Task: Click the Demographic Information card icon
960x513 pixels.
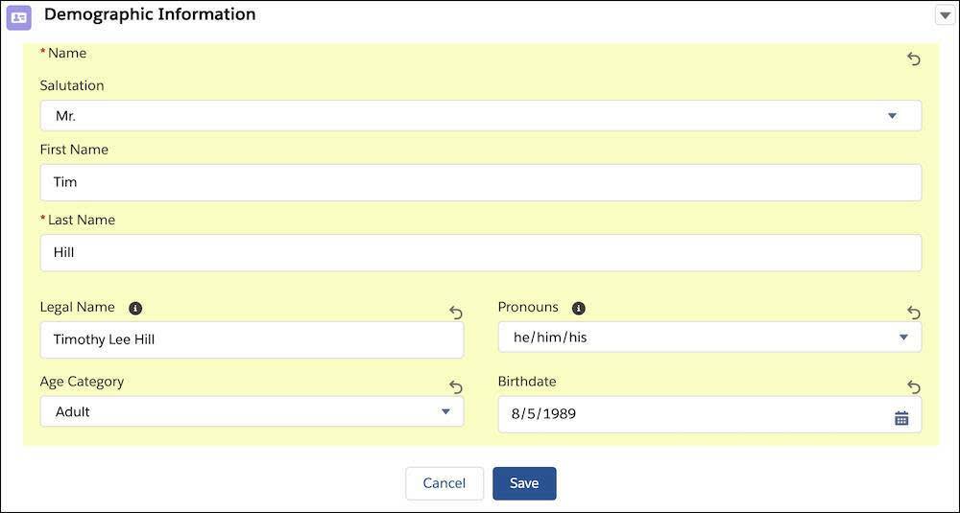Action: click(19, 16)
